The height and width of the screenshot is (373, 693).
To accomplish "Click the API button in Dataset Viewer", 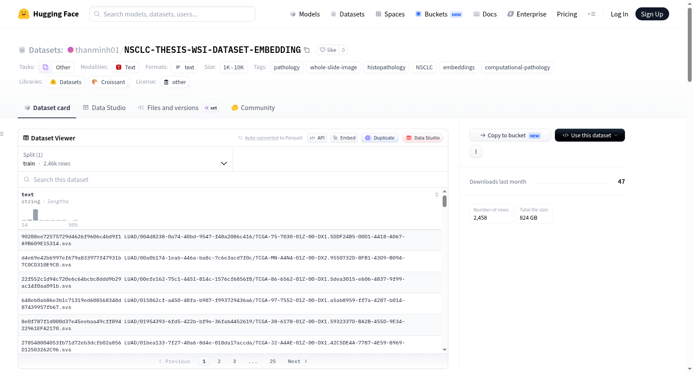I will [317, 138].
